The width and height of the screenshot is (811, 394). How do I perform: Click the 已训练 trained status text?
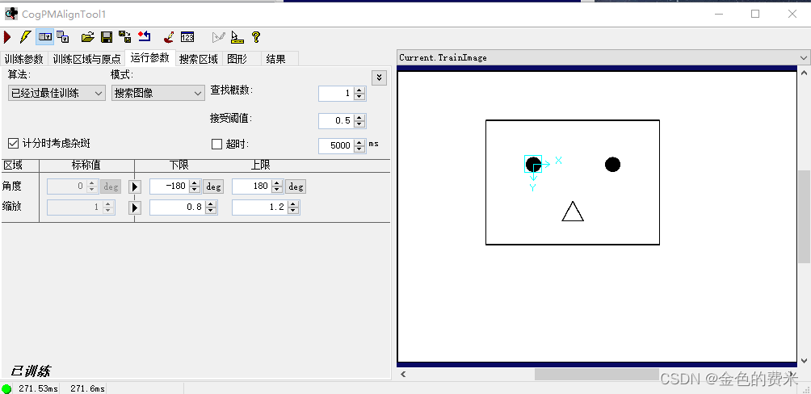(31, 371)
